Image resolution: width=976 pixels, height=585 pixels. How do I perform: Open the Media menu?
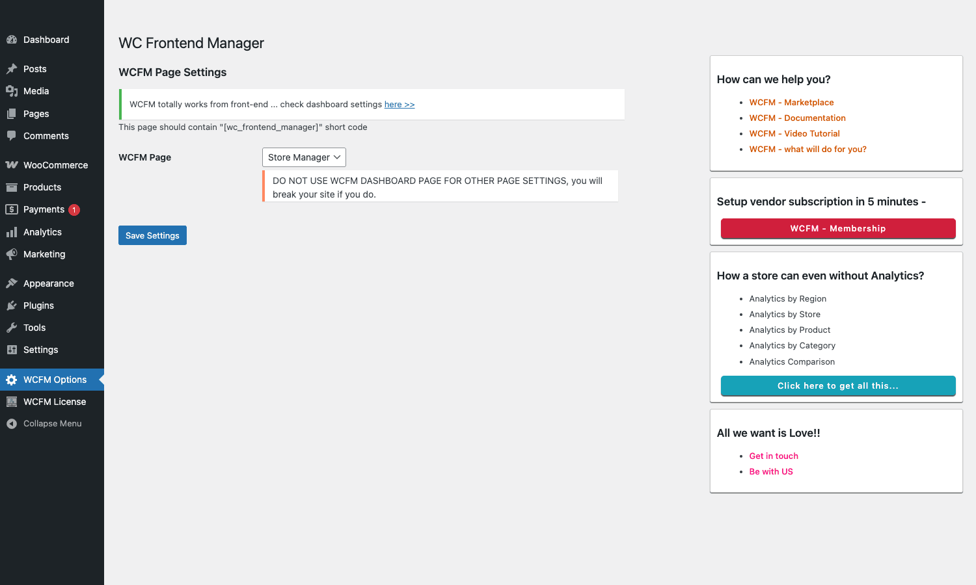(52, 91)
